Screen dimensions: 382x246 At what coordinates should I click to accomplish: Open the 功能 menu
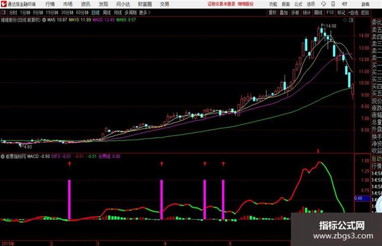coord(273,4)
